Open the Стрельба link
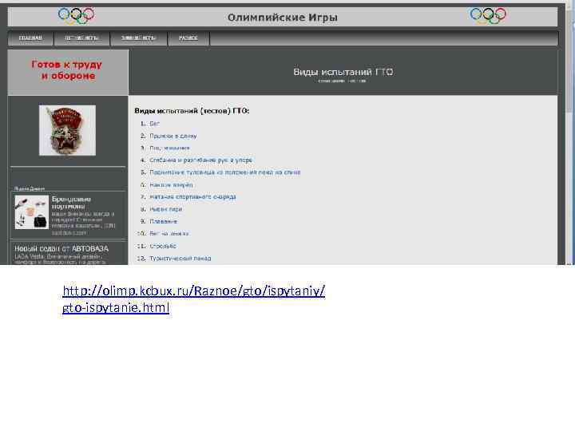The image size is (575, 431). (x=163, y=246)
